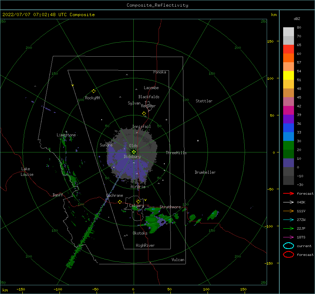Click the dBZ legend heading
Image resolution: width=315 pixels, height=294 pixels.
(x=297, y=19)
